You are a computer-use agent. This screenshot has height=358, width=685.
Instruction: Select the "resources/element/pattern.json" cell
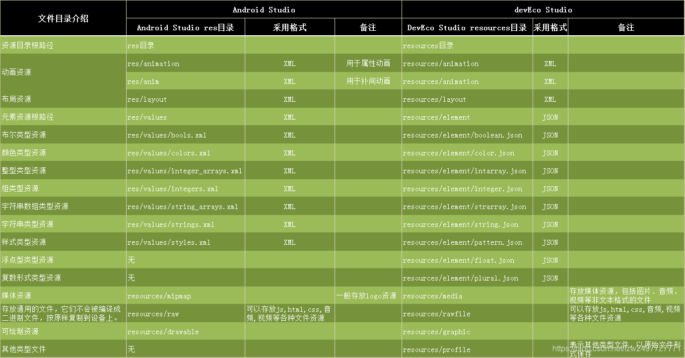pos(466,242)
